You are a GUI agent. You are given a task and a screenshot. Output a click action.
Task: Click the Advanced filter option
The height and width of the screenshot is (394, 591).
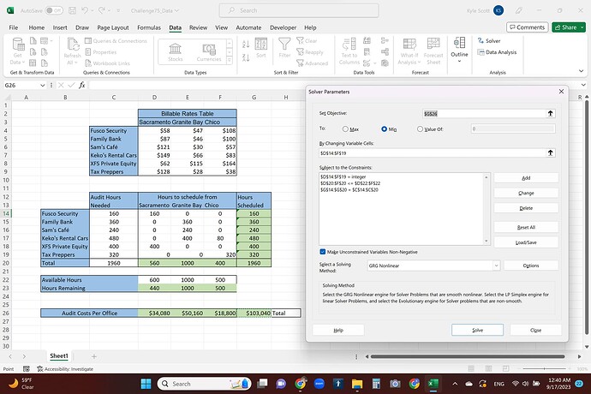(312, 63)
